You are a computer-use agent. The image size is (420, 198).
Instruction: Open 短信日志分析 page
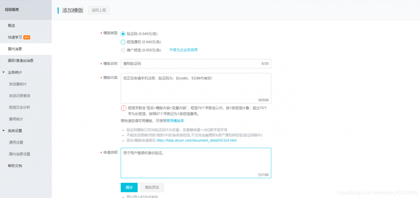[x=20, y=107]
